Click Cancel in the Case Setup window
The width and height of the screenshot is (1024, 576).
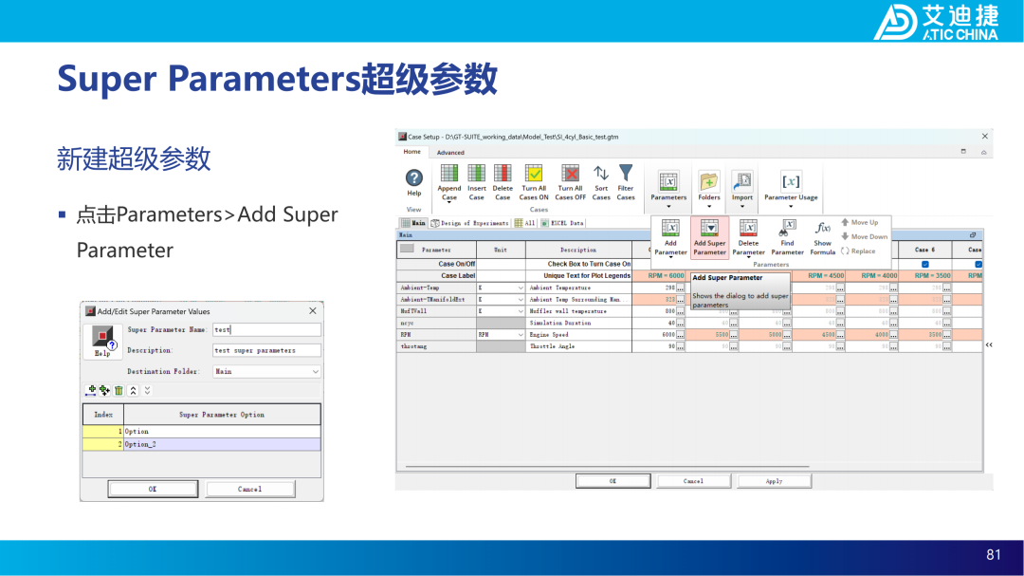[693, 481]
